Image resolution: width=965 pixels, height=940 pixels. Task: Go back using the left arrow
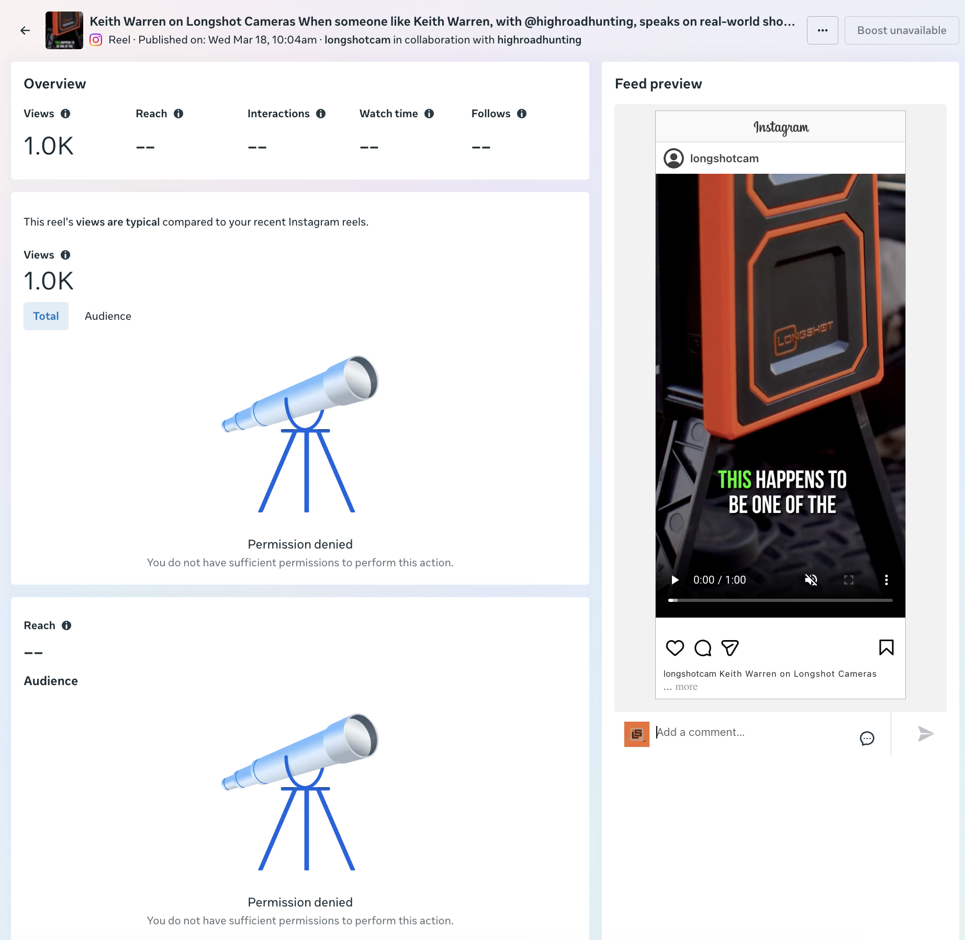(25, 30)
